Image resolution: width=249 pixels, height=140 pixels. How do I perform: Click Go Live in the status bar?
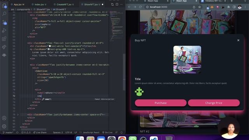(x=107, y=132)
